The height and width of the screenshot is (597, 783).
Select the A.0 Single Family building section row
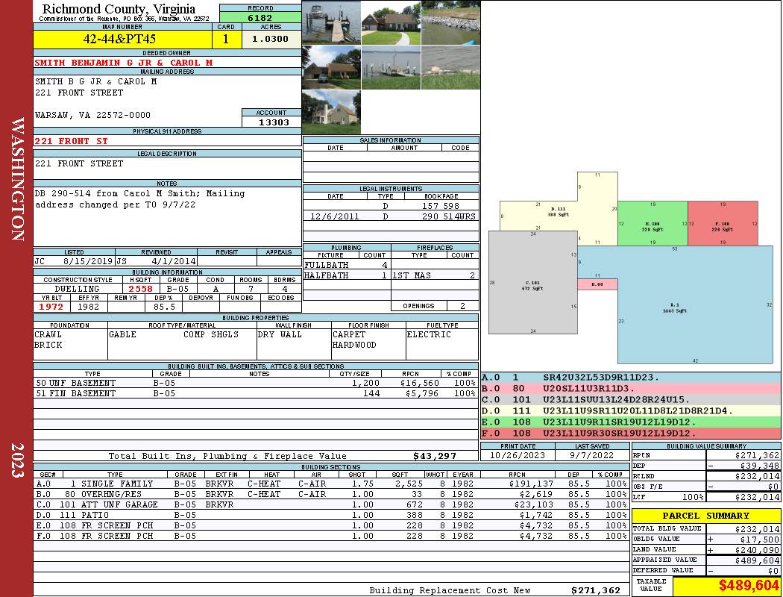click(x=331, y=484)
